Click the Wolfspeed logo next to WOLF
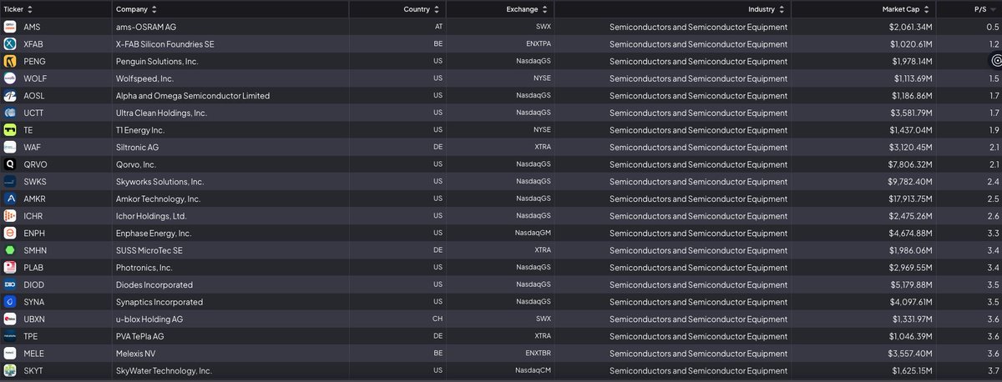 pyautogui.click(x=10, y=78)
